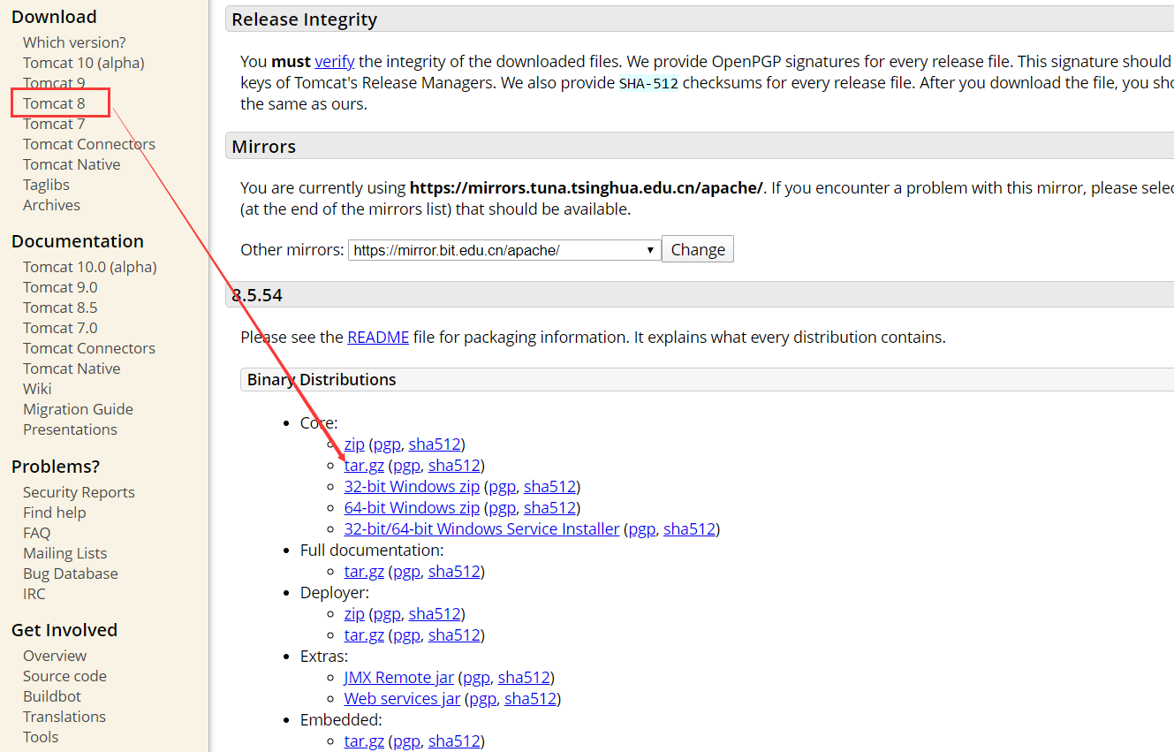Download 32-bit Windows zip
The height and width of the screenshot is (752, 1174).
coord(412,487)
